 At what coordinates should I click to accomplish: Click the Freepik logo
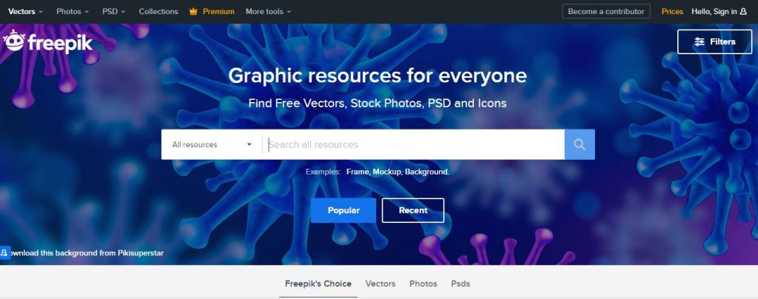(x=47, y=41)
